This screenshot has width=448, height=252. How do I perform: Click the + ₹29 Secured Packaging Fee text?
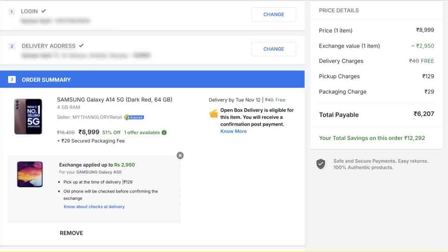point(91,141)
